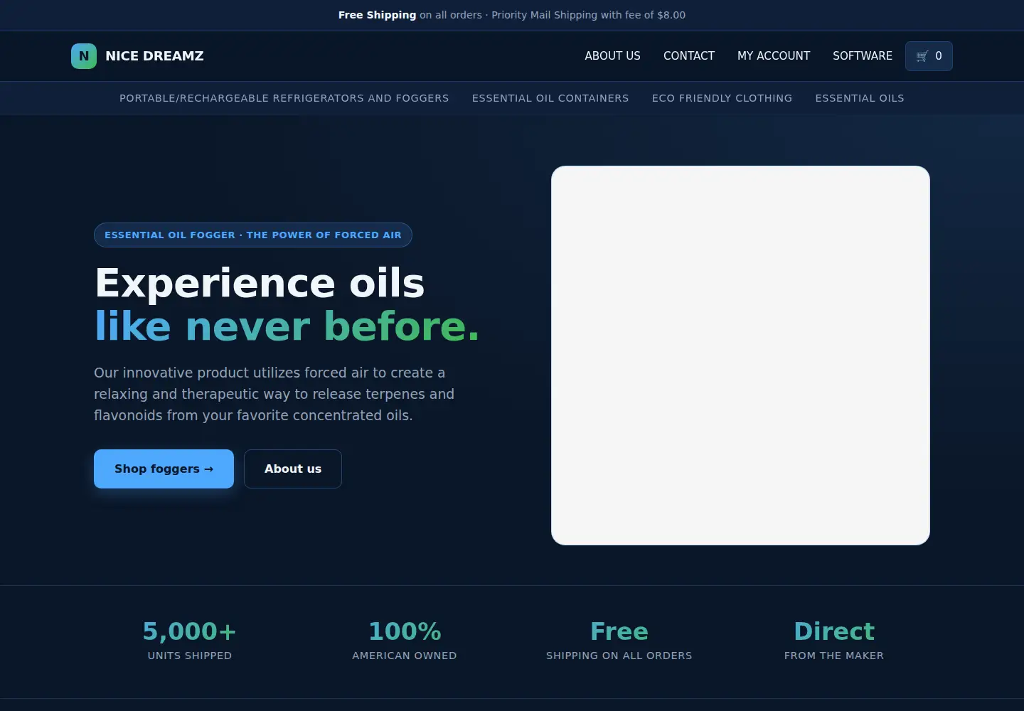Browse Portable/Rechargeable Refrigerators and Foggers category

[x=284, y=98]
